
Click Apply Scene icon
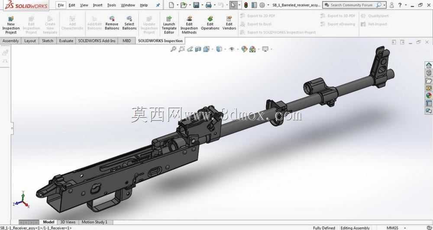pyautogui.click(x=252, y=49)
